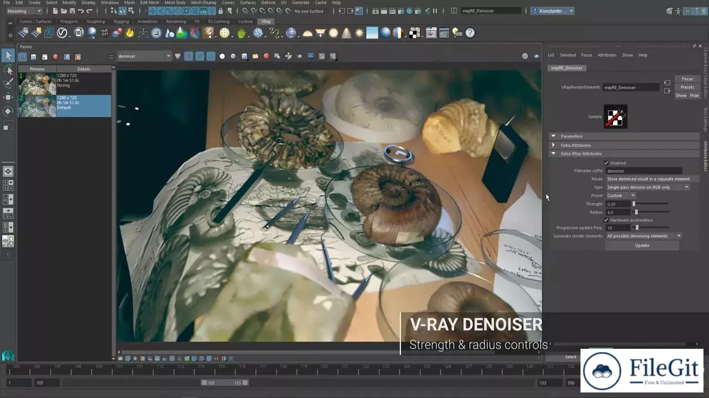Screen dimensions: 709x398
Task: Click the redo arrow icon
Action: click(89, 11)
